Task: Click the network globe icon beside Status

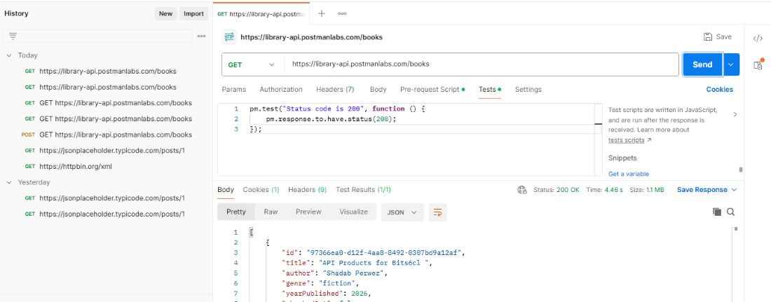Action: (x=522, y=190)
